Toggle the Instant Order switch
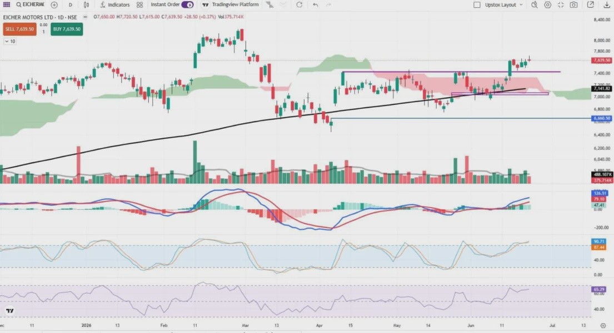 (188, 4)
